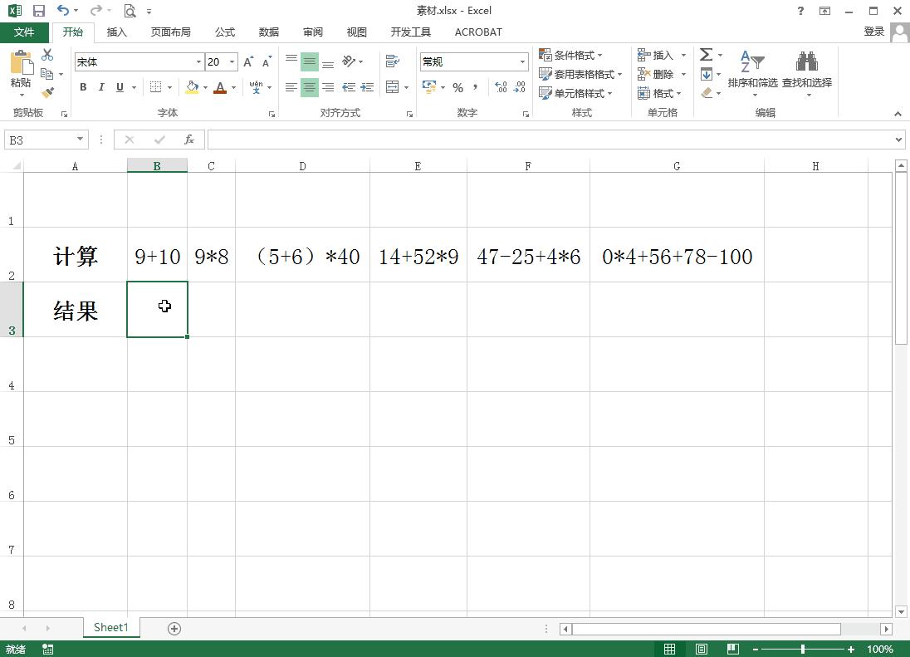Click the Insert Function fx icon

(189, 140)
